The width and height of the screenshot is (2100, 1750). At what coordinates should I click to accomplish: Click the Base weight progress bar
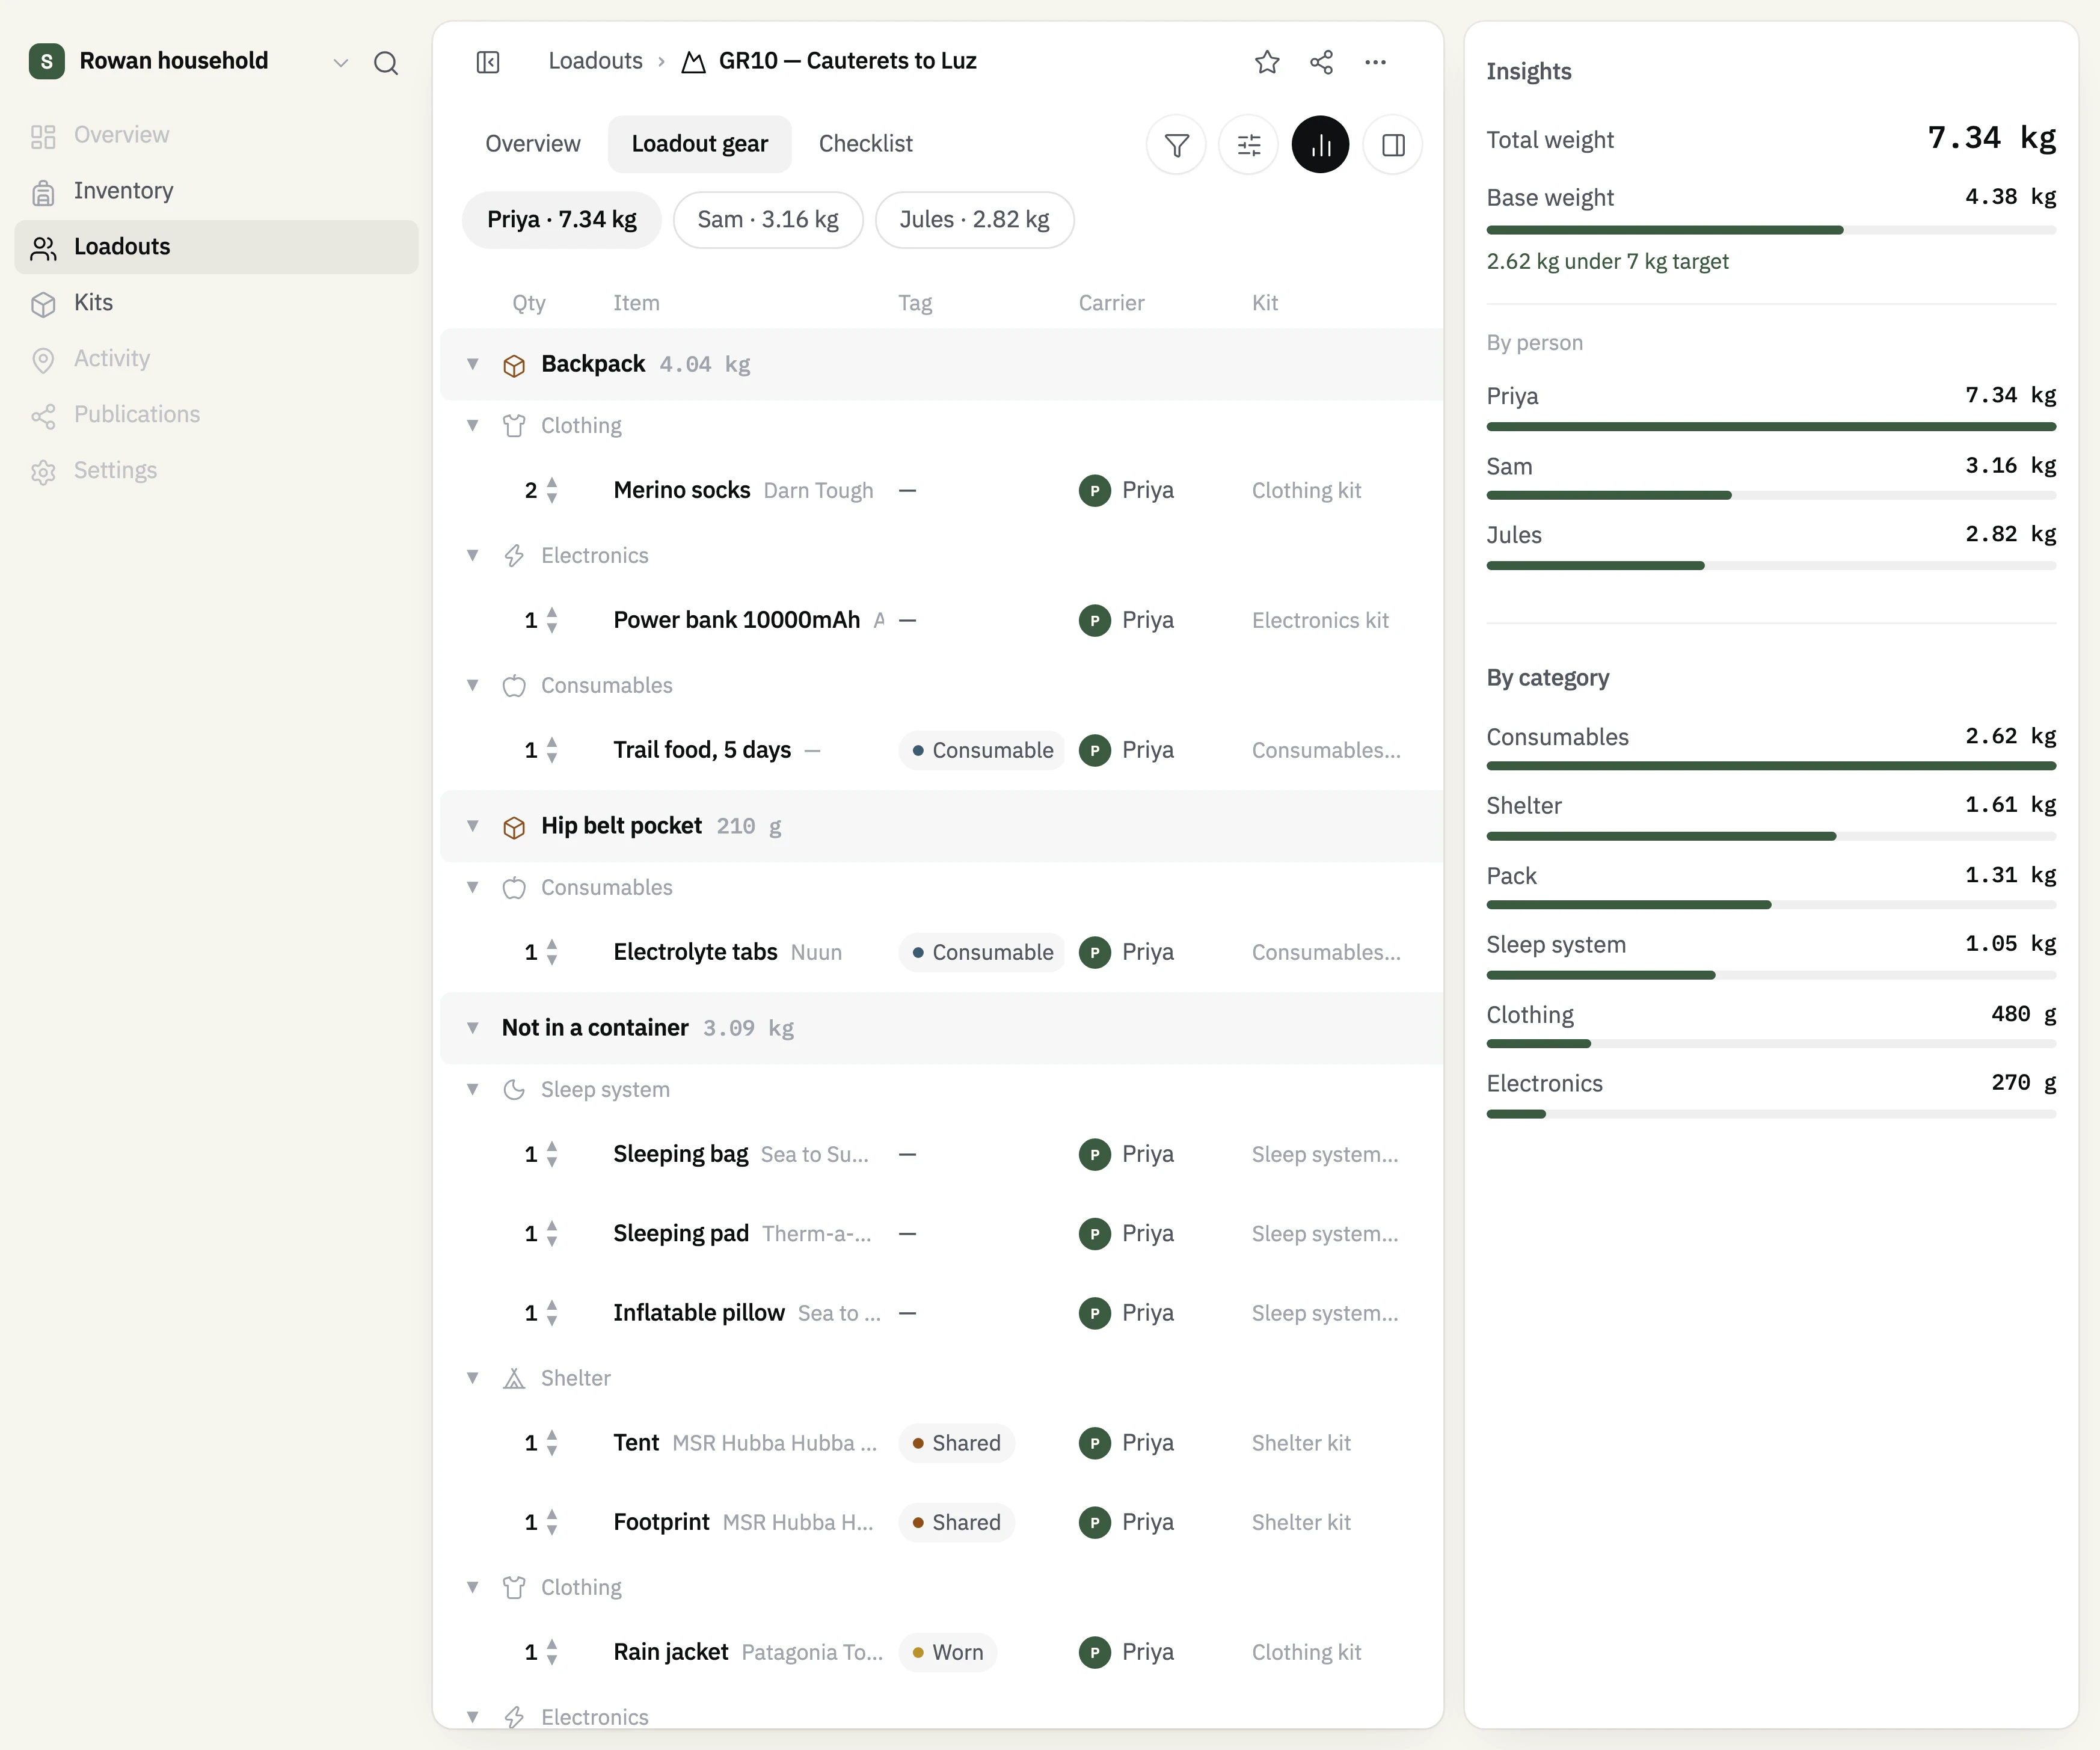point(1771,230)
